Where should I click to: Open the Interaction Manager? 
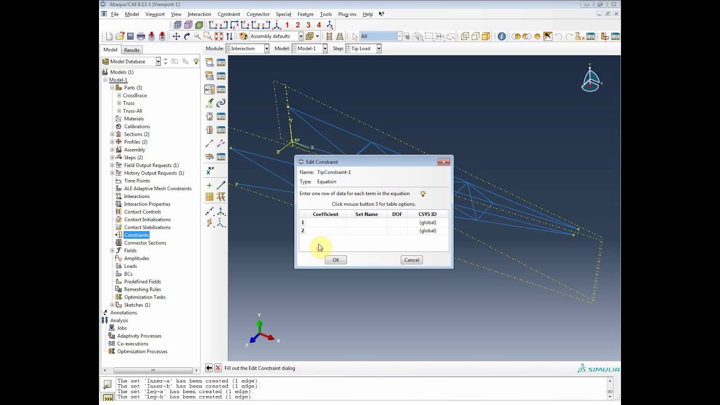point(220,62)
